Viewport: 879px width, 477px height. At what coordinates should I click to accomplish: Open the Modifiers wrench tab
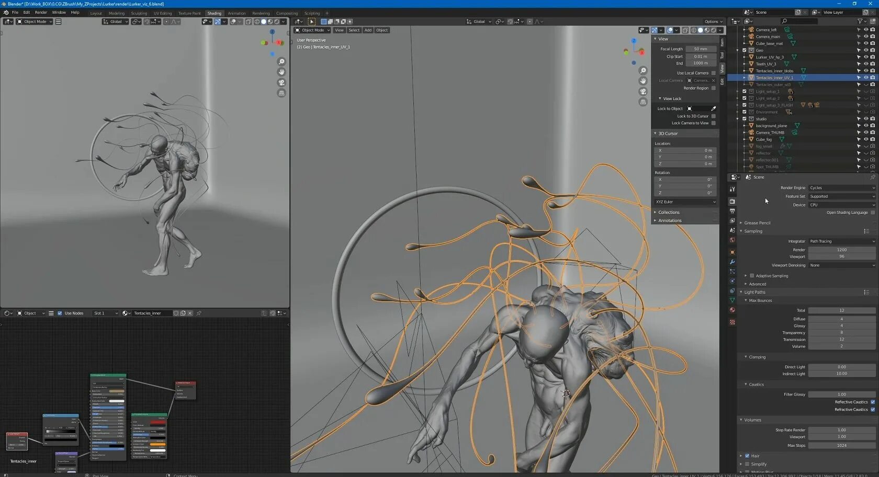coord(732,262)
